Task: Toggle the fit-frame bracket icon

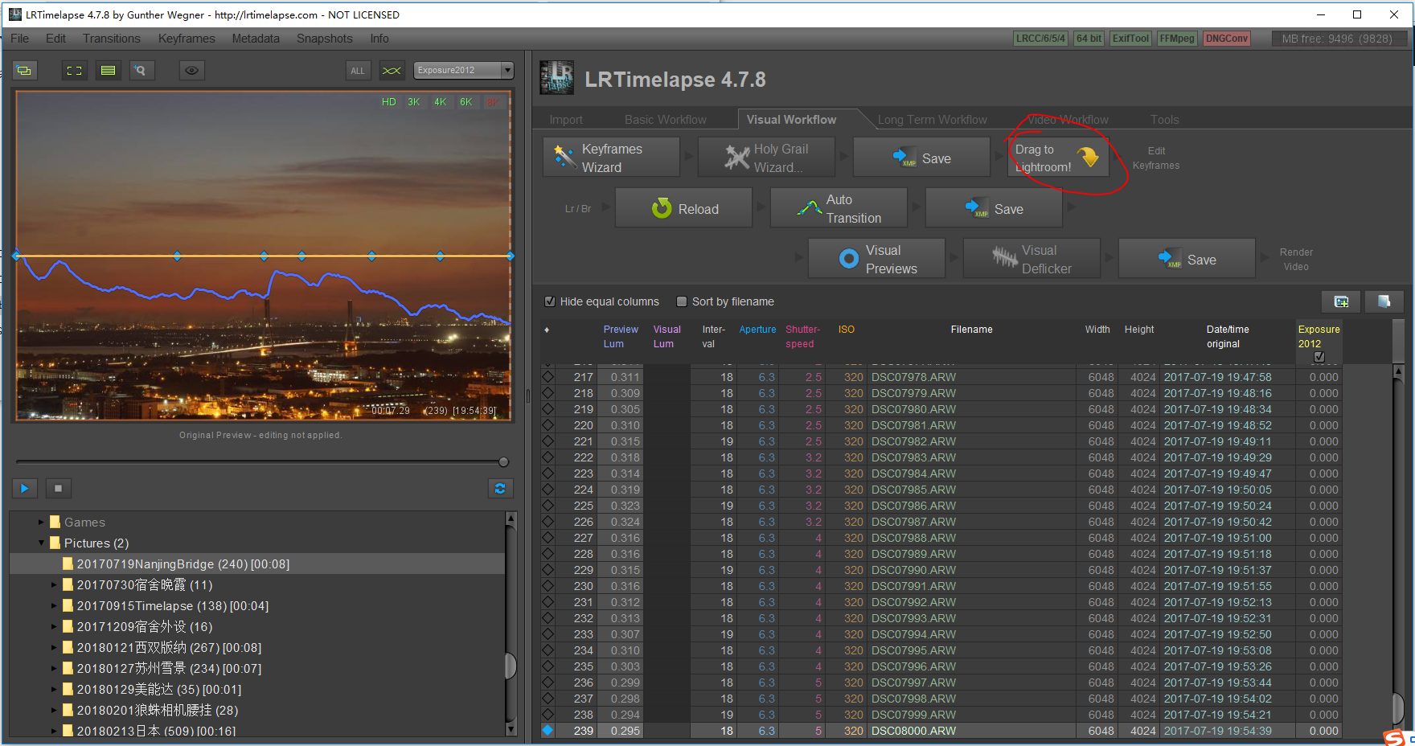Action: click(75, 71)
